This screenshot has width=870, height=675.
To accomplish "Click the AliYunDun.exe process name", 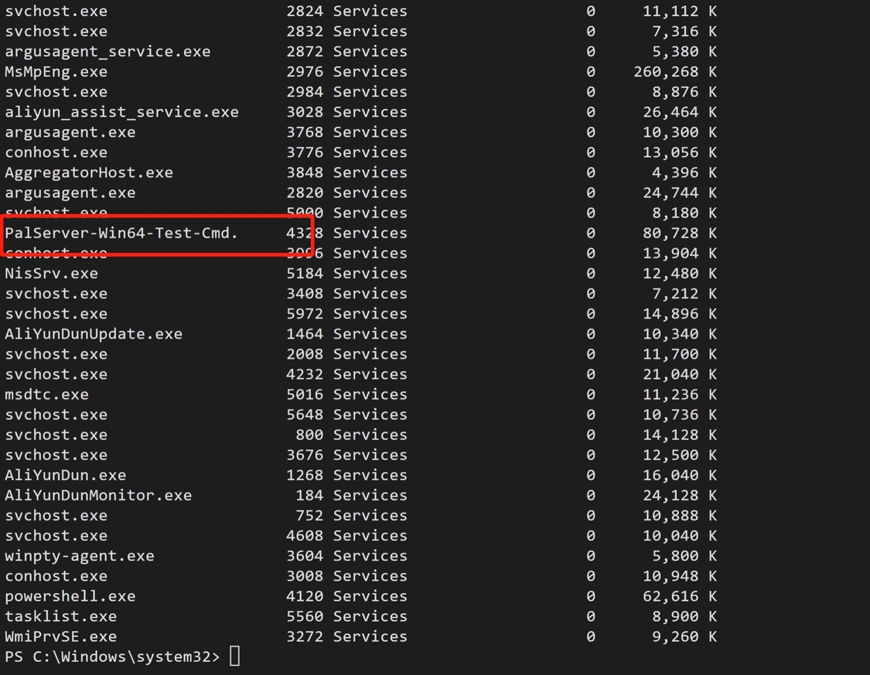I will [66, 476].
